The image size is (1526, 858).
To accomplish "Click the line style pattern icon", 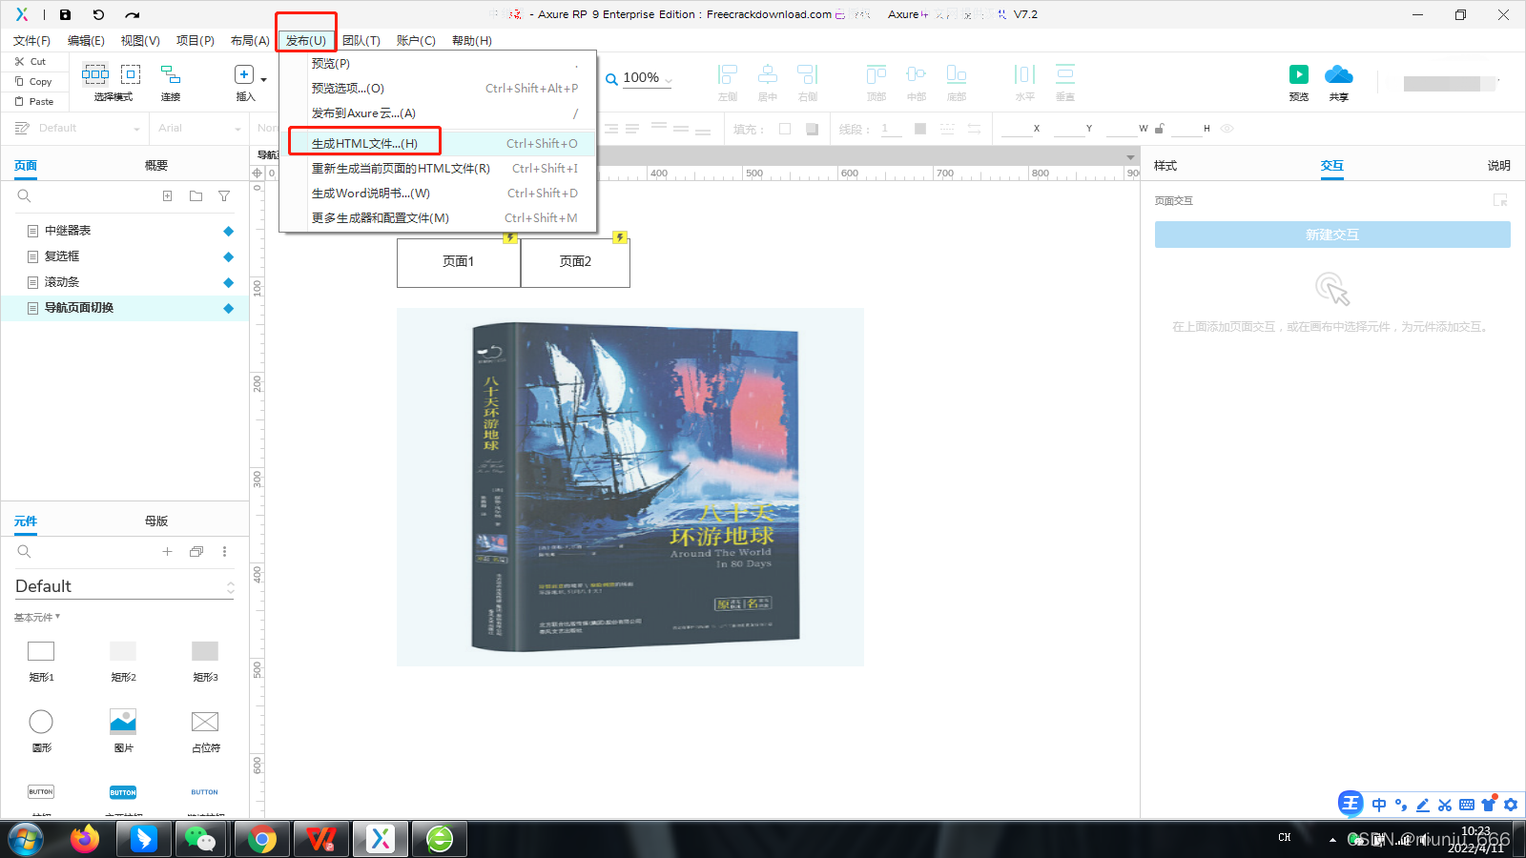I will pos(947,129).
